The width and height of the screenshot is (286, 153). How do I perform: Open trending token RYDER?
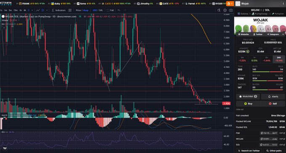pyautogui.click(x=217, y=4)
